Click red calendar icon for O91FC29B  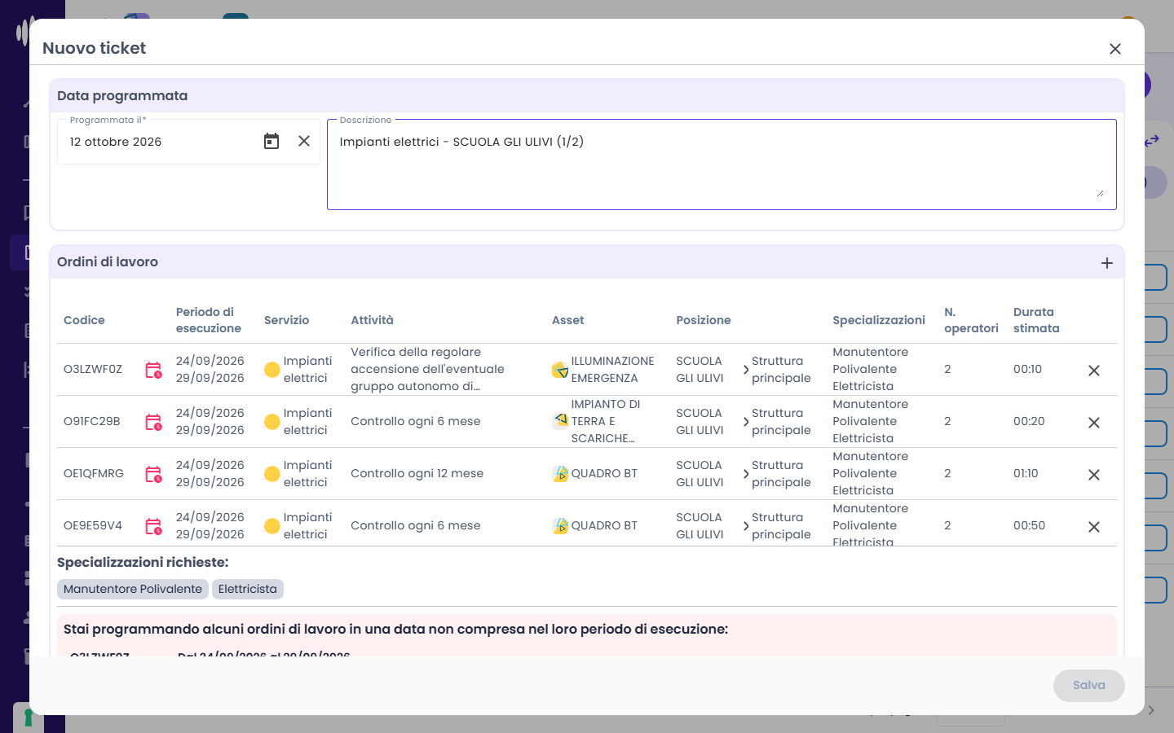pos(153,422)
